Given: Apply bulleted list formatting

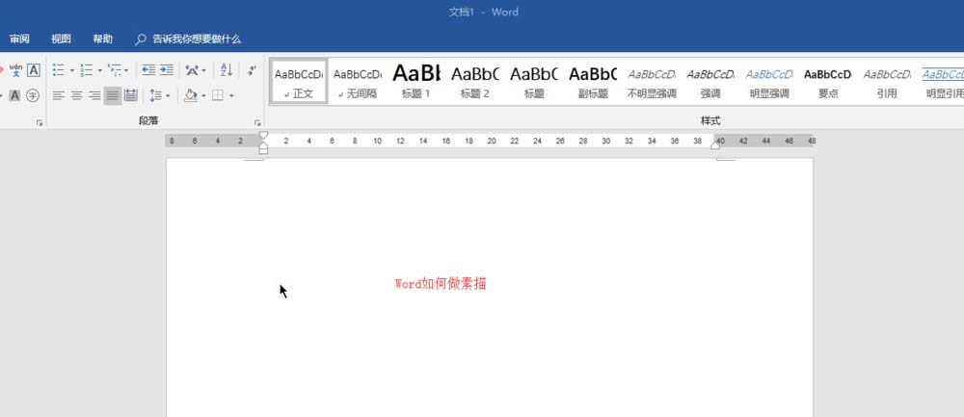Looking at the screenshot, I should point(59,70).
